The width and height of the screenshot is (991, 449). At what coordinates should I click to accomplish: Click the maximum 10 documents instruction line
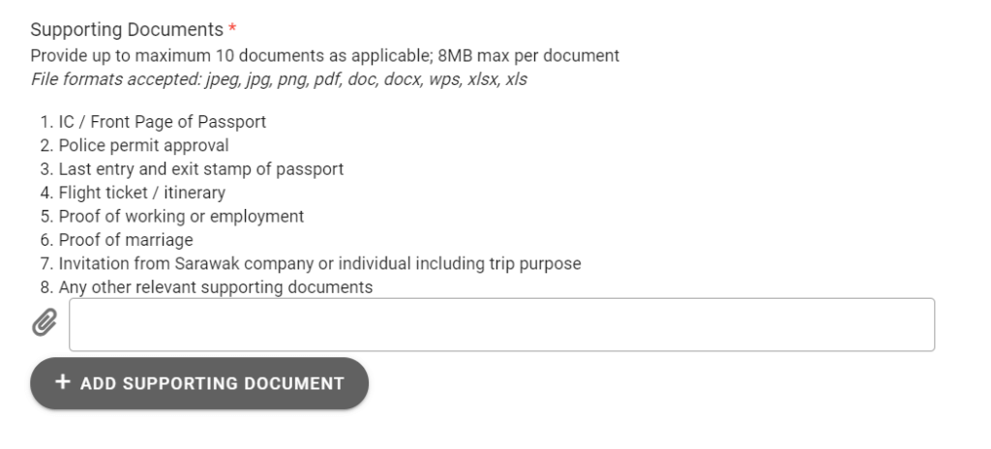point(325,56)
